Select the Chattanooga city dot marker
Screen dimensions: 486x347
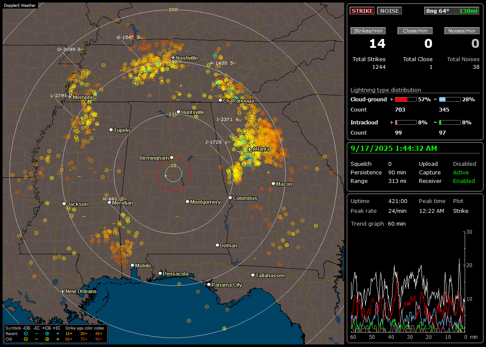click(220, 100)
